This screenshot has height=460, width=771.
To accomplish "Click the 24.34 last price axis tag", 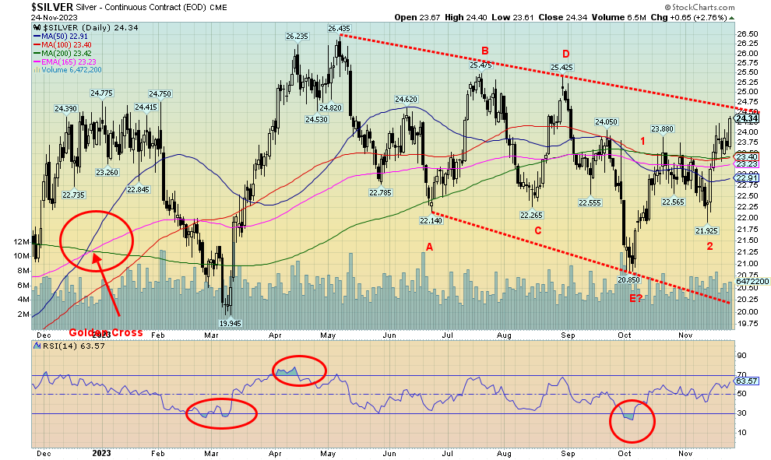I will coord(746,118).
